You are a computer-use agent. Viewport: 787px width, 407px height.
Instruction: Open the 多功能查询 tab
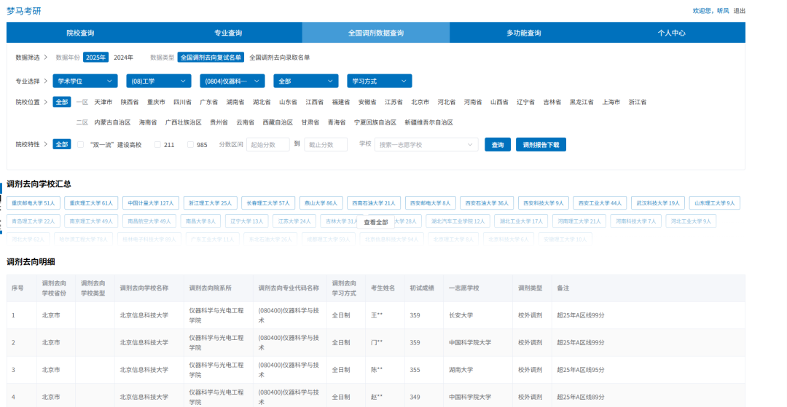pyautogui.click(x=523, y=33)
